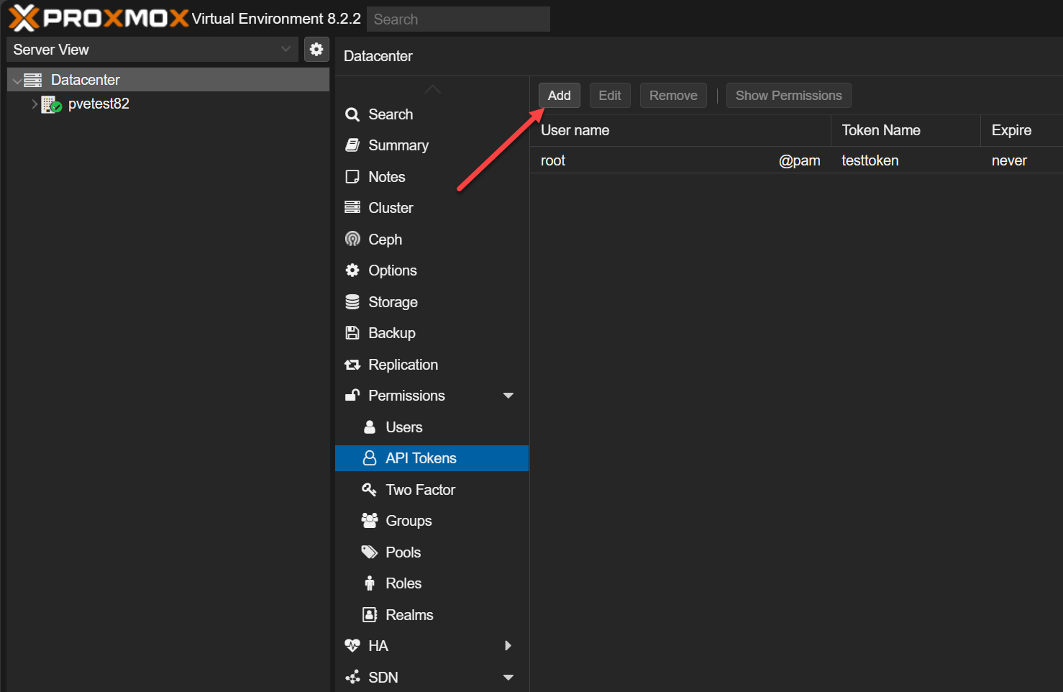Expand the HA submenu arrow
Image resolution: width=1063 pixels, height=692 pixels.
click(x=508, y=646)
